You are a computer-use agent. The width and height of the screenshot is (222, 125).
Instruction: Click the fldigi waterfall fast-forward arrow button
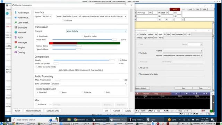[167, 111]
